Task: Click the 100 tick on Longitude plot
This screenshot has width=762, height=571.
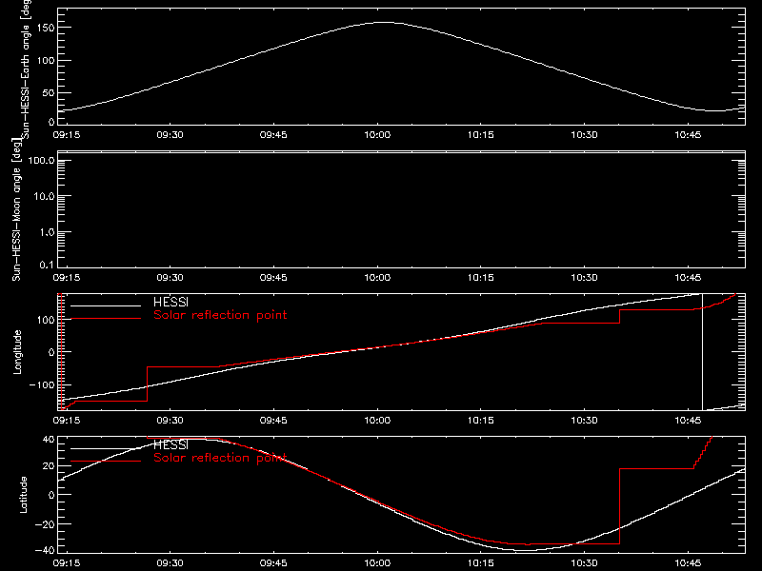Action: 46,320
